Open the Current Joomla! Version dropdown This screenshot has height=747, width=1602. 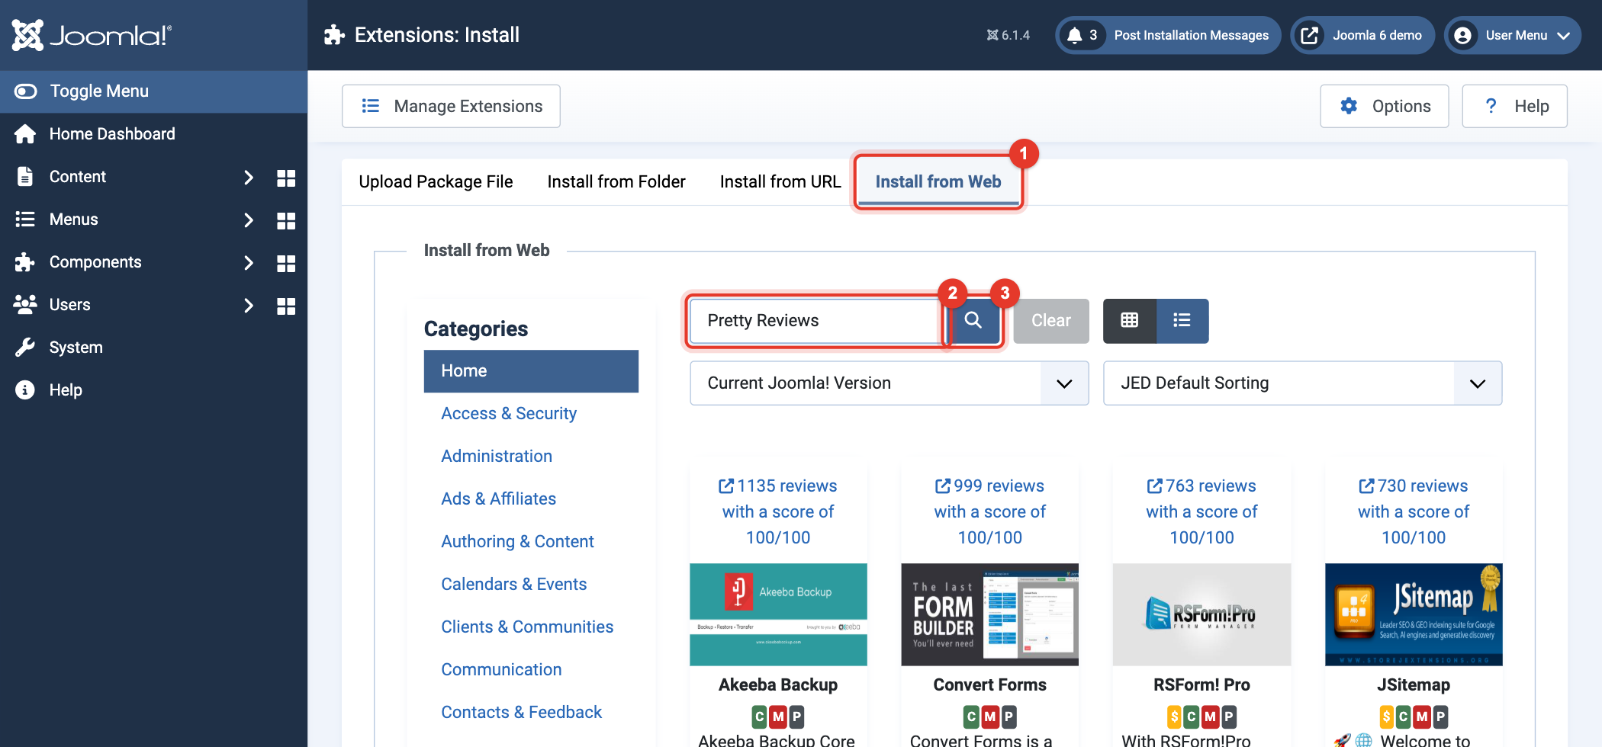(889, 383)
